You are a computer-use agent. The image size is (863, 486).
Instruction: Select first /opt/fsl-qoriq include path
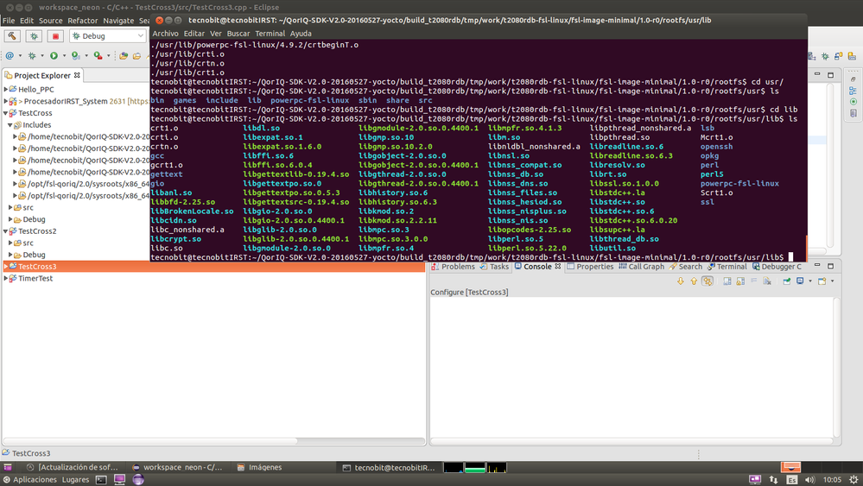coord(88,184)
